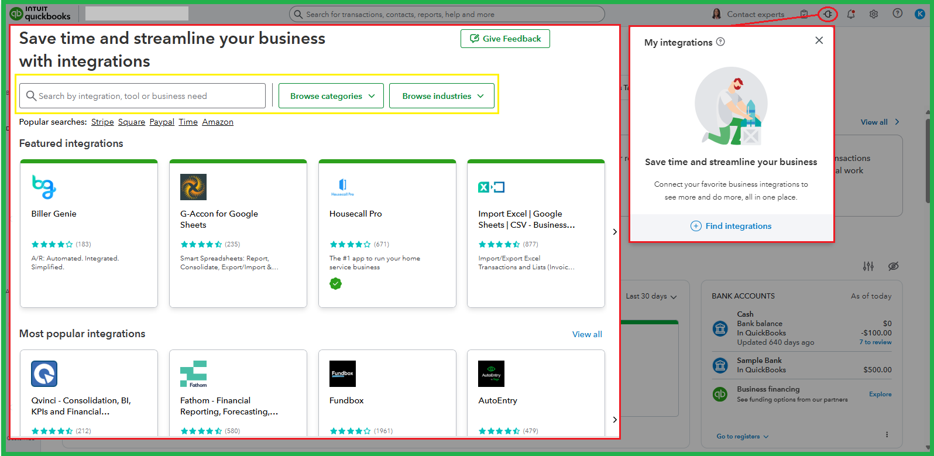Expand the Browse industries dropdown
The height and width of the screenshot is (456, 934).
click(442, 96)
